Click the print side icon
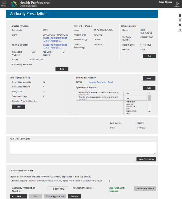 point(180,20)
